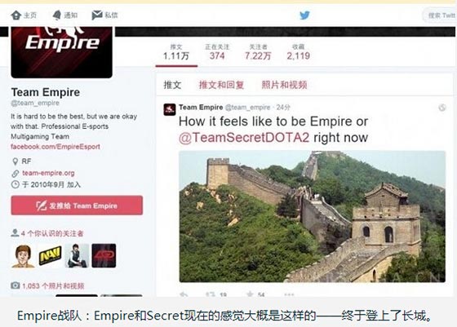This screenshot has width=457, height=327.
Task: Click the reply arrow under the tweet
Action: (x=184, y=294)
